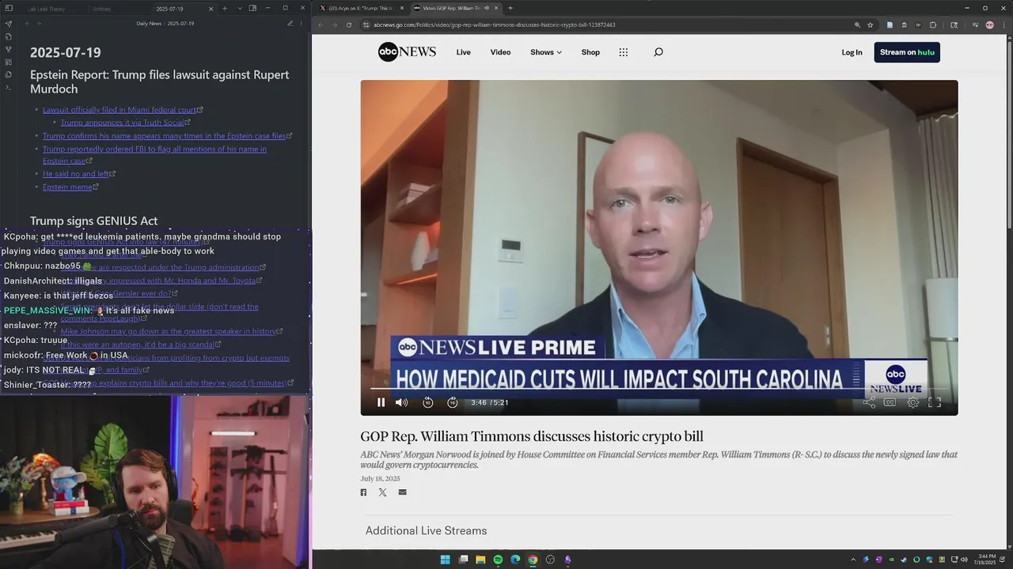Add a new Obsidian tab
This screenshot has height=569, width=1013.
coord(225,9)
